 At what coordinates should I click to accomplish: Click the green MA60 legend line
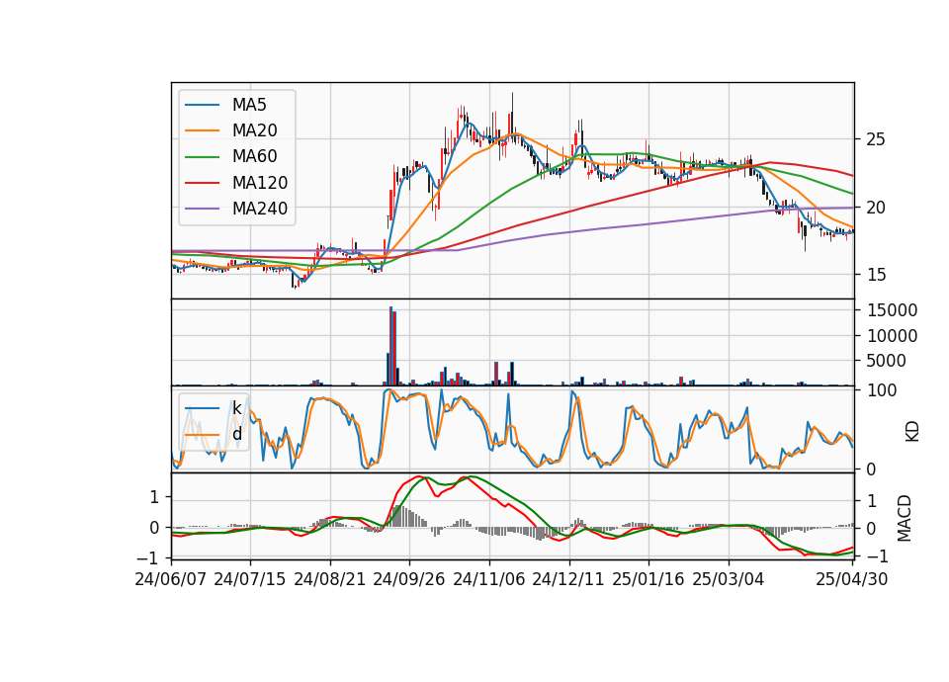click(202, 157)
